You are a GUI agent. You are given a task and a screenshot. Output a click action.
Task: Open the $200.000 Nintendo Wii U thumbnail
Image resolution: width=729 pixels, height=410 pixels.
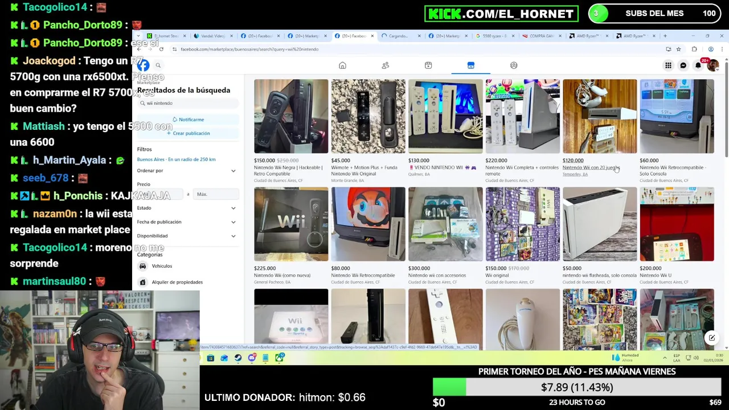[677, 224]
